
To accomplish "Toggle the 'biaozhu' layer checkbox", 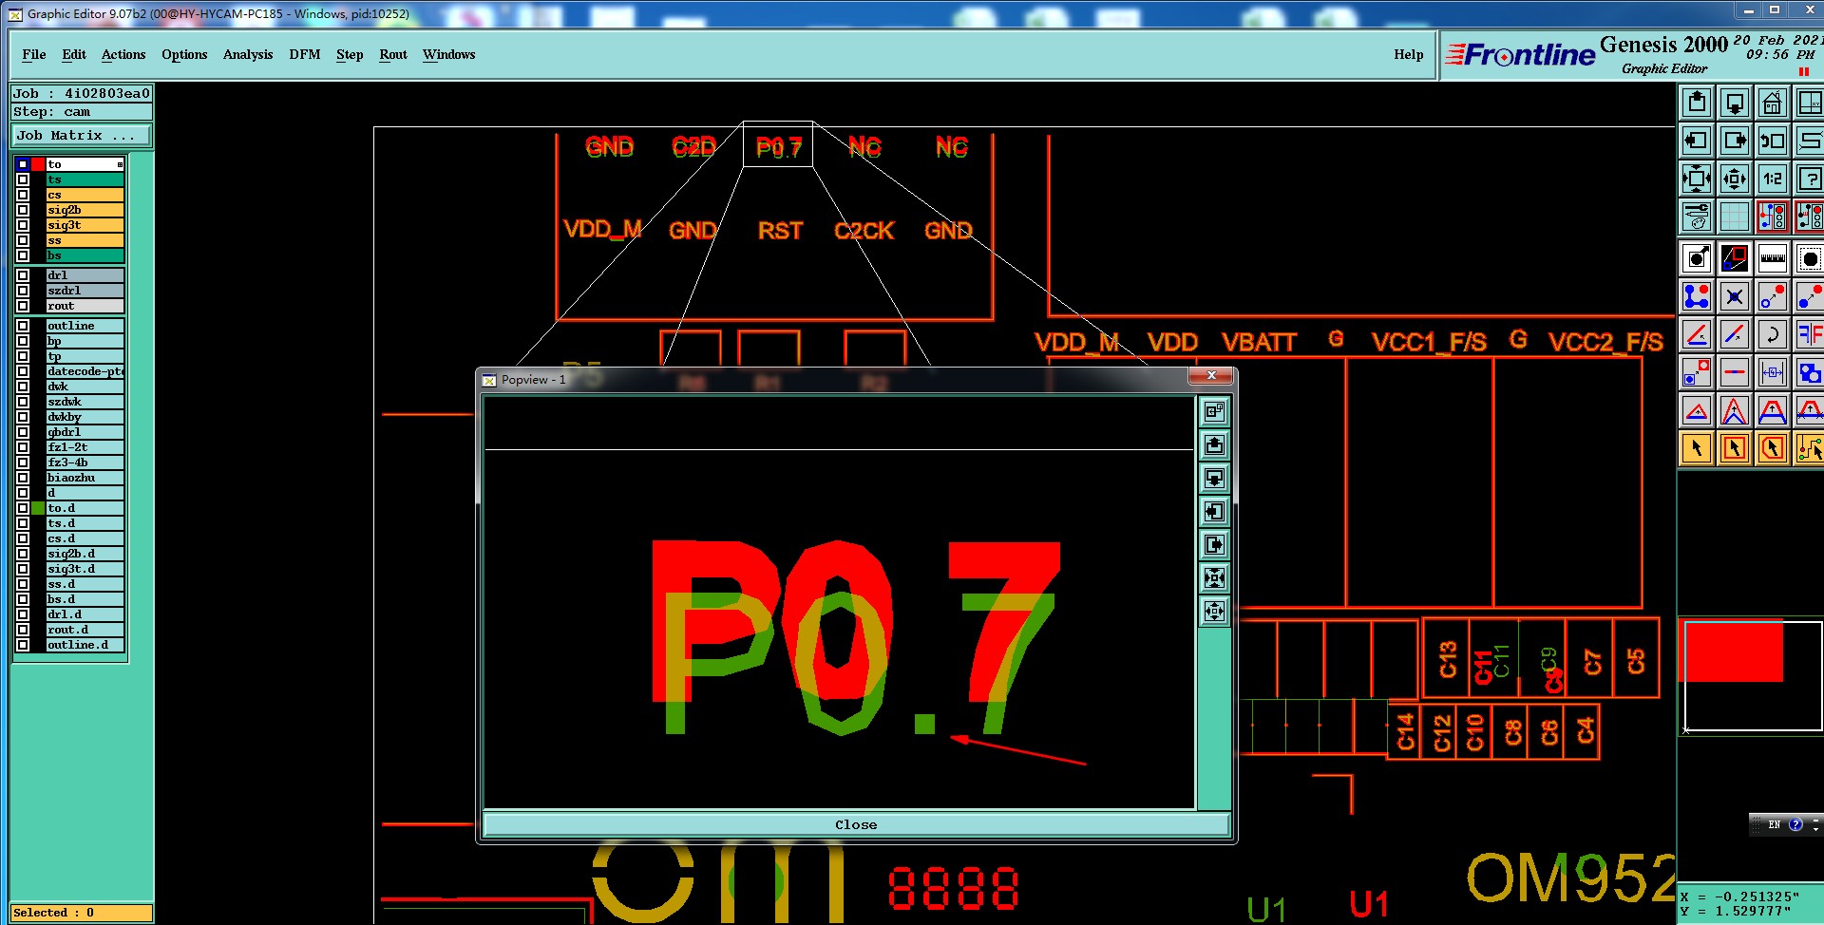I will point(23,478).
